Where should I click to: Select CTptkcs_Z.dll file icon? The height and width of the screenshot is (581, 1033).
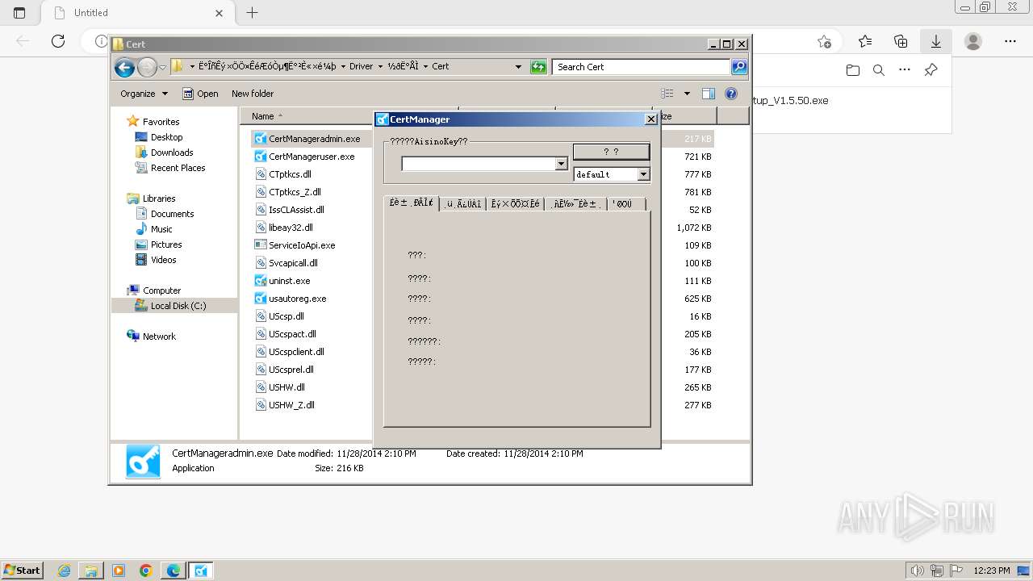[x=260, y=192]
